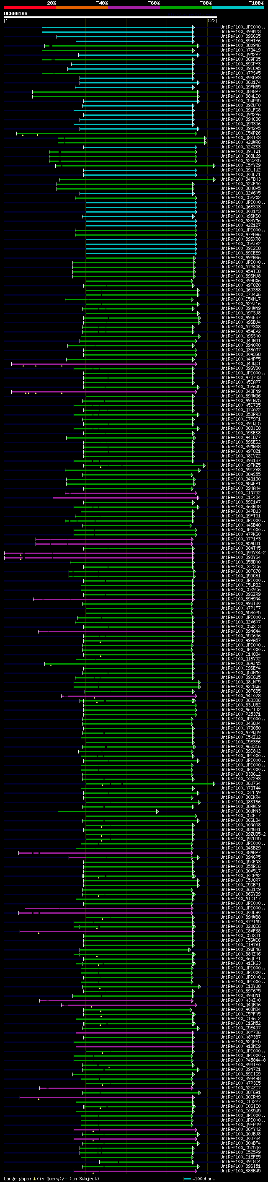Click the purple alignment bar for UniRef100_Q4DFN9
This screenshot has width=268, height=1182.
(x=104, y=391)
